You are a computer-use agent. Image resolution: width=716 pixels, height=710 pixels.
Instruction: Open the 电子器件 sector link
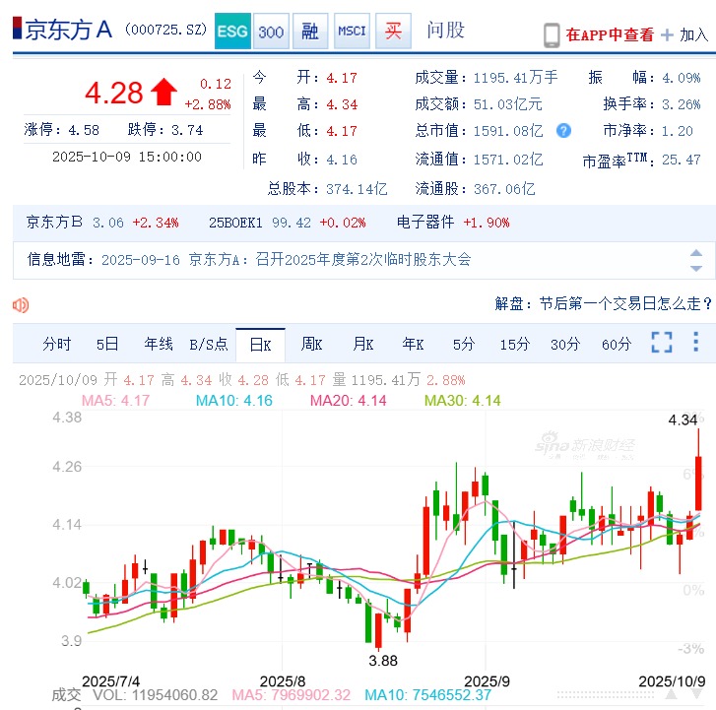point(425,222)
